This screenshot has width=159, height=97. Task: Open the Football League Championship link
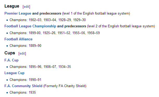tap(30, 26)
